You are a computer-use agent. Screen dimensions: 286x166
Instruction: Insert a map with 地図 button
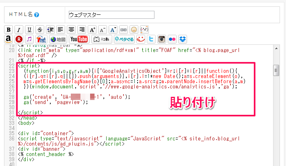58,39
